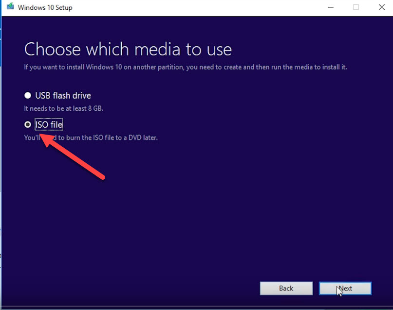Select the USB flash drive radio button
This screenshot has width=393, height=310.
28,96
